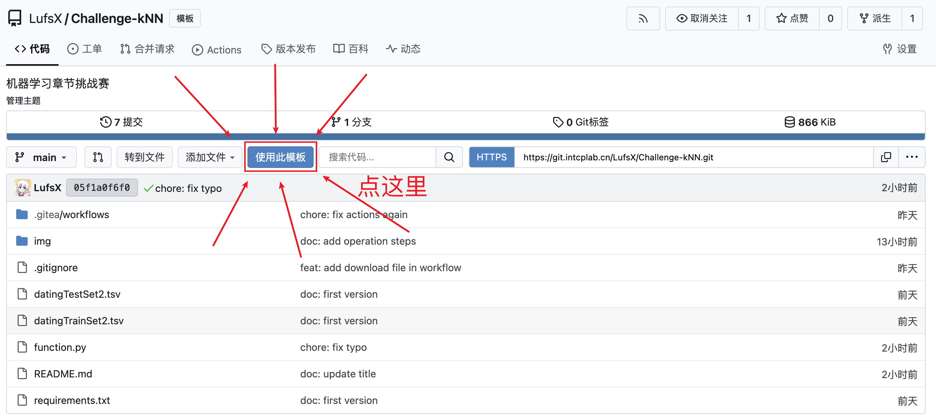Expand the 添加文件 dropdown

[x=210, y=157]
